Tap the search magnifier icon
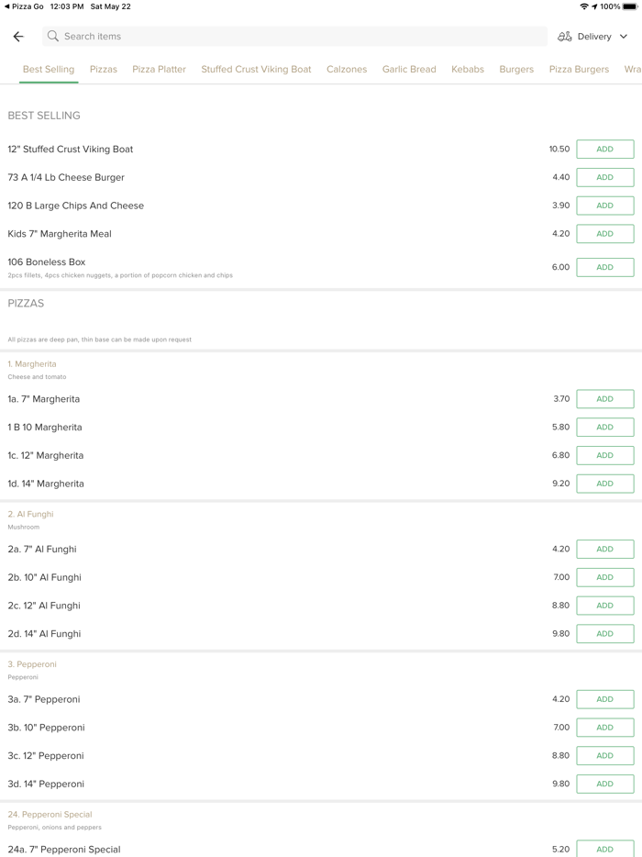This screenshot has width=642, height=857. (x=53, y=37)
